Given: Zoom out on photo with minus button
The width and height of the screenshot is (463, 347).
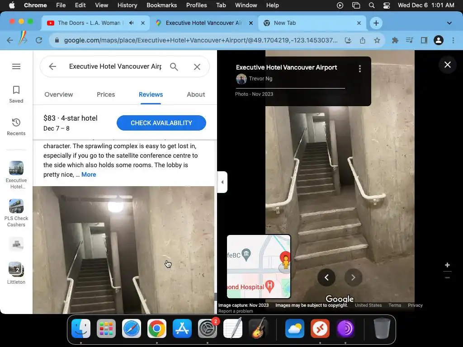Looking at the screenshot, I should click(x=447, y=277).
